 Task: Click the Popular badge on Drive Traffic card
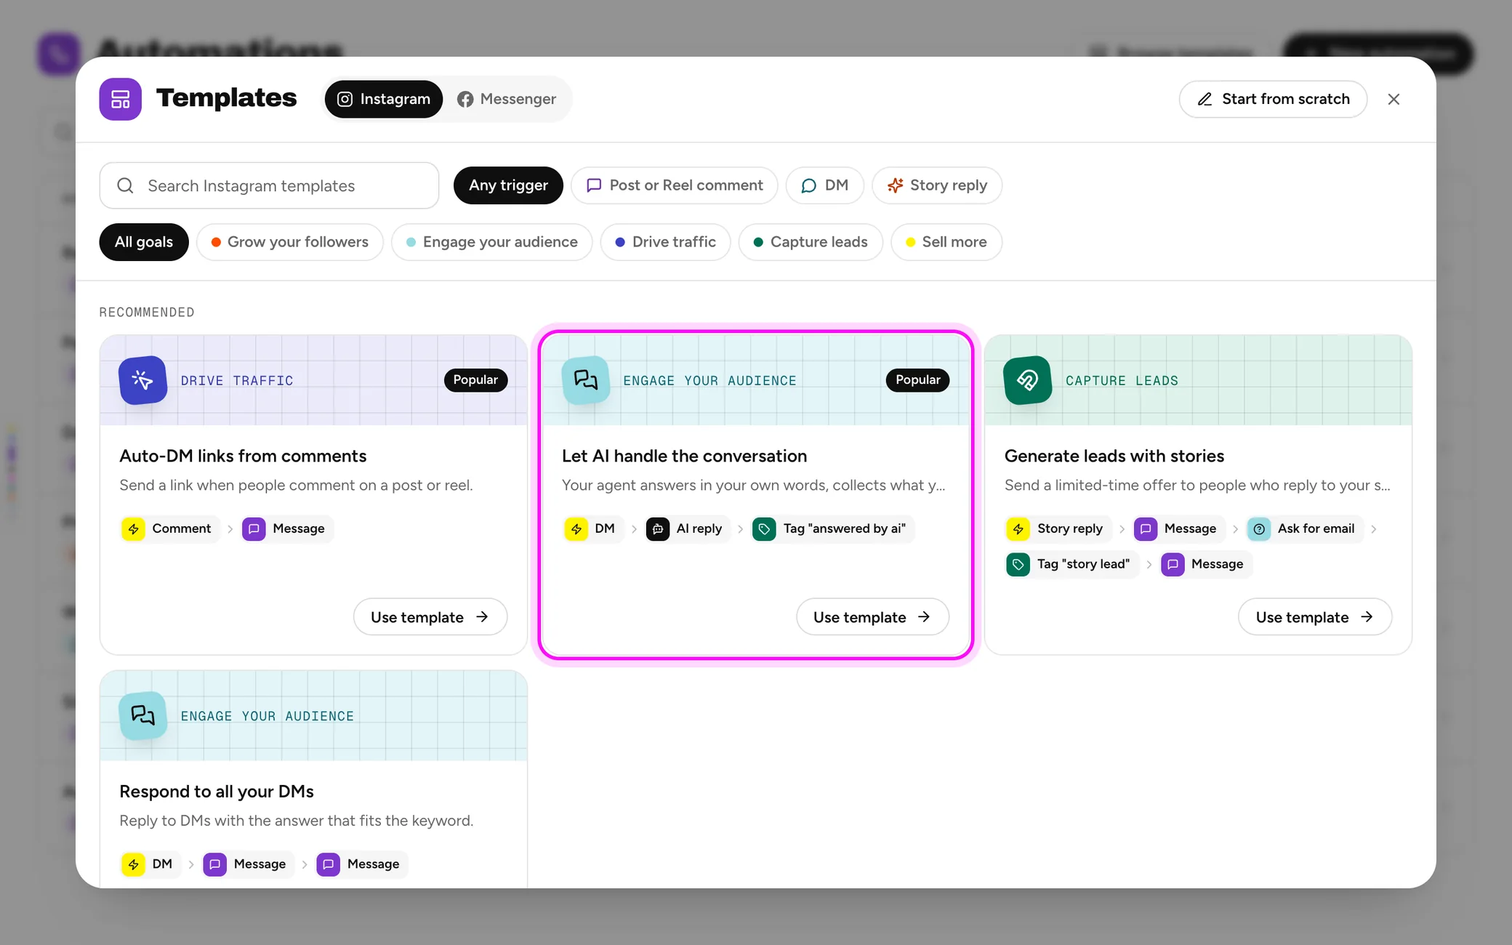tap(475, 380)
